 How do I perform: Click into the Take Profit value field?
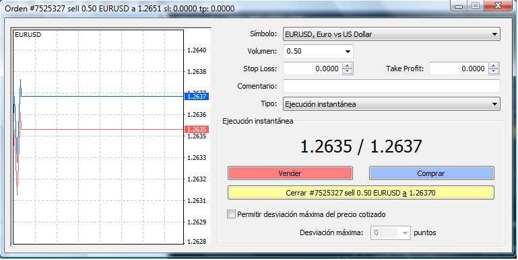(x=459, y=69)
